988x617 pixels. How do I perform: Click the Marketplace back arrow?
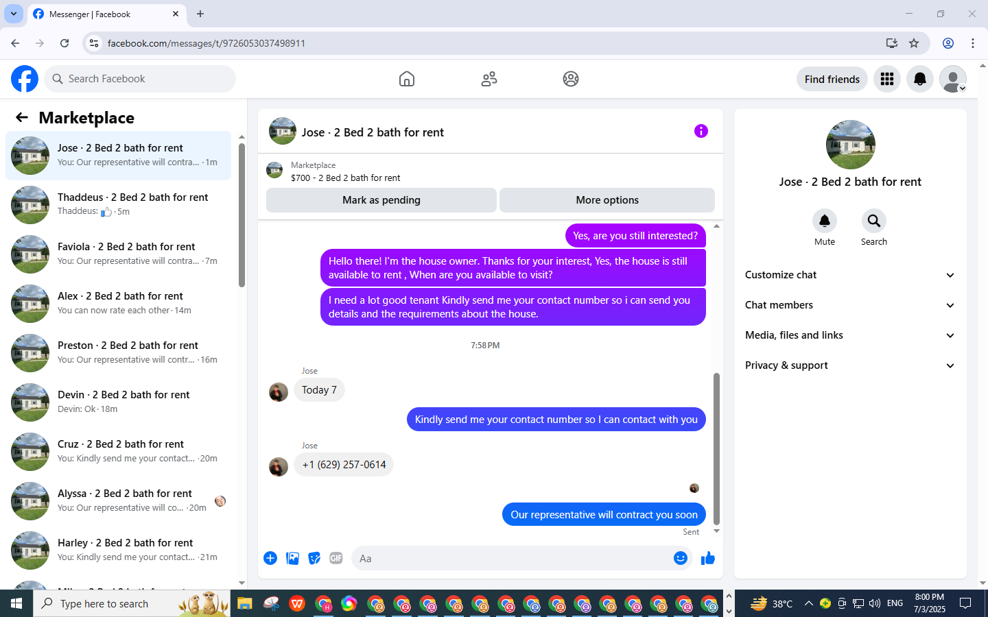(x=22, y=117)
